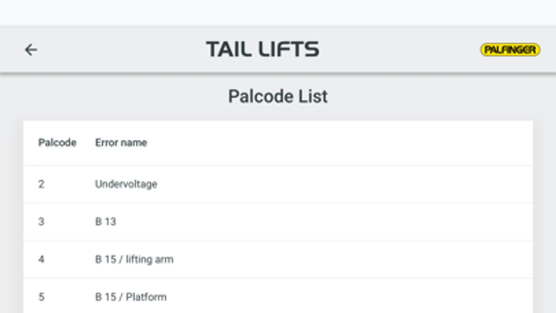This screenshot has height=313, width=556.
Task: Click palcode number 2 in the list
Action: pyautogui.click(x=41, y=184)
